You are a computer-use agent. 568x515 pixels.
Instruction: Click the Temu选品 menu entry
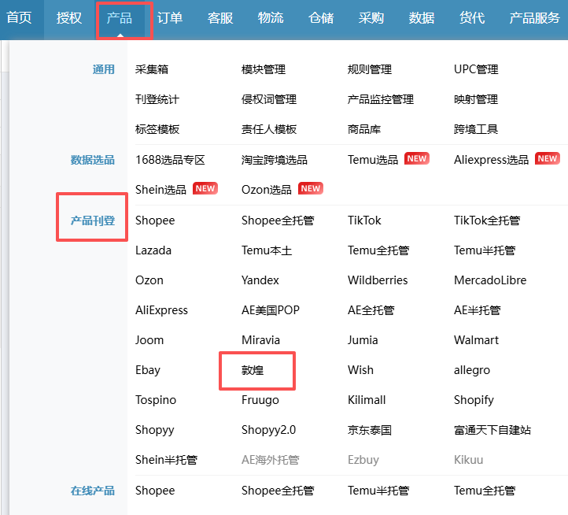(373, 160)
